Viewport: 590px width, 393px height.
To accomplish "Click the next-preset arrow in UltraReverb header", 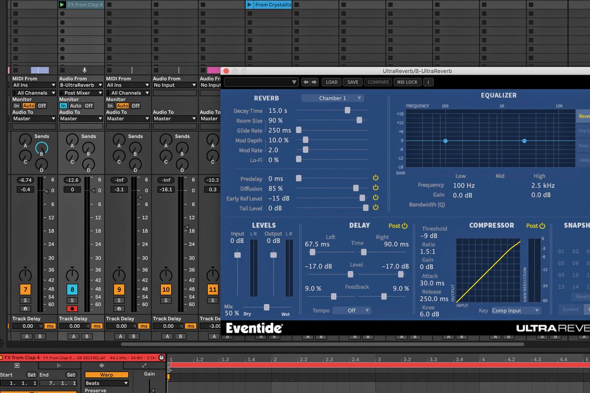I will (315, 82).
